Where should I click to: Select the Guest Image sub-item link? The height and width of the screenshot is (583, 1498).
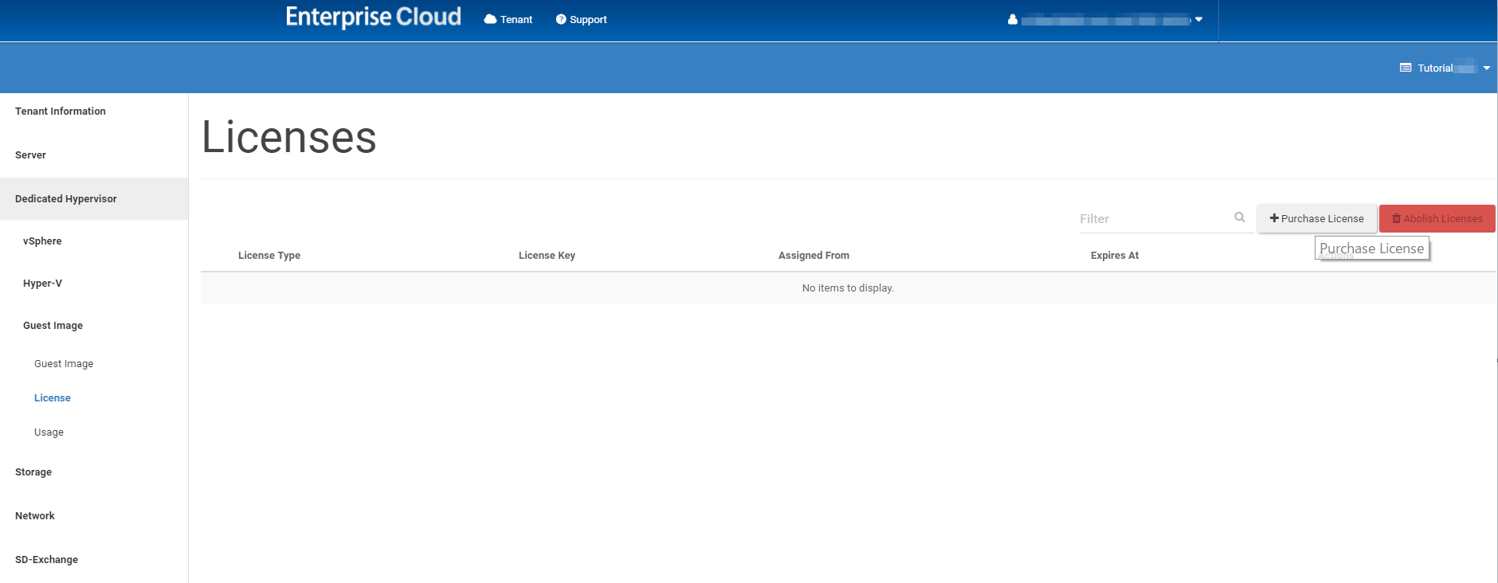click(64, 364)
